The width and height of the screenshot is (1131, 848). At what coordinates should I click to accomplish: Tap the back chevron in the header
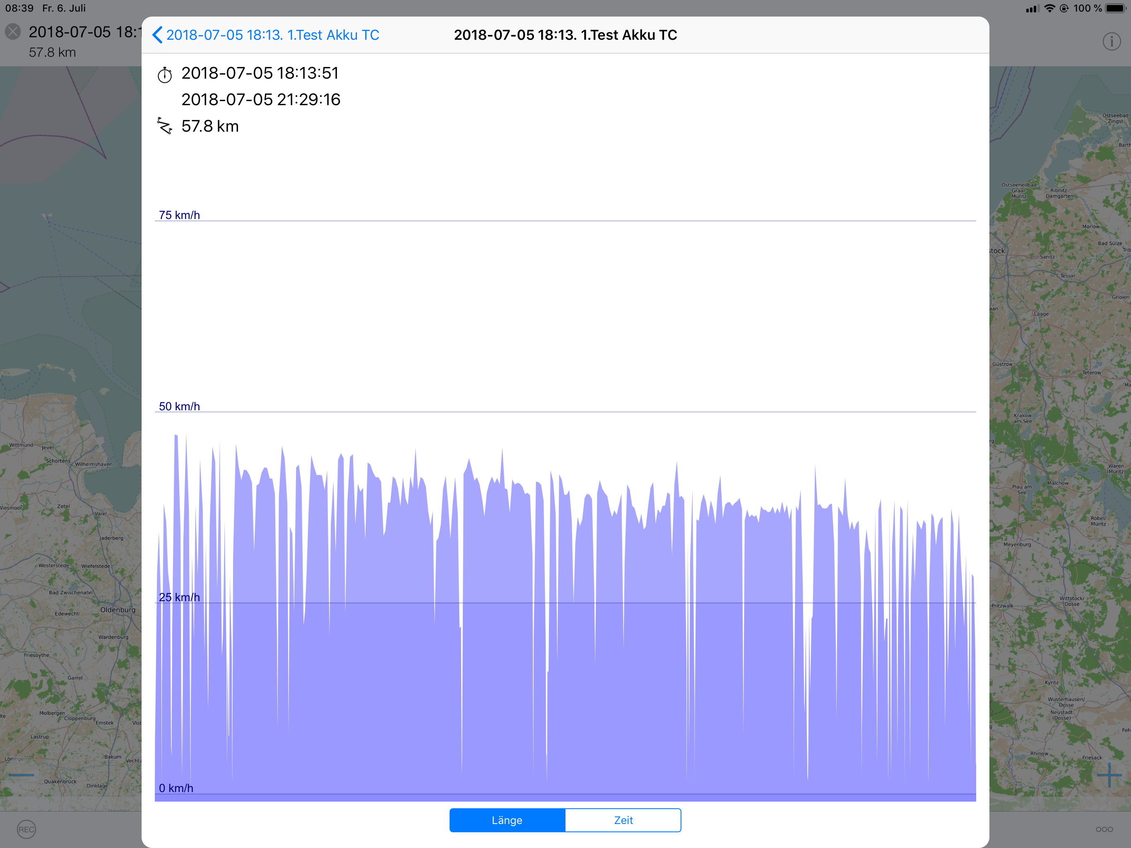pos(157,35)
